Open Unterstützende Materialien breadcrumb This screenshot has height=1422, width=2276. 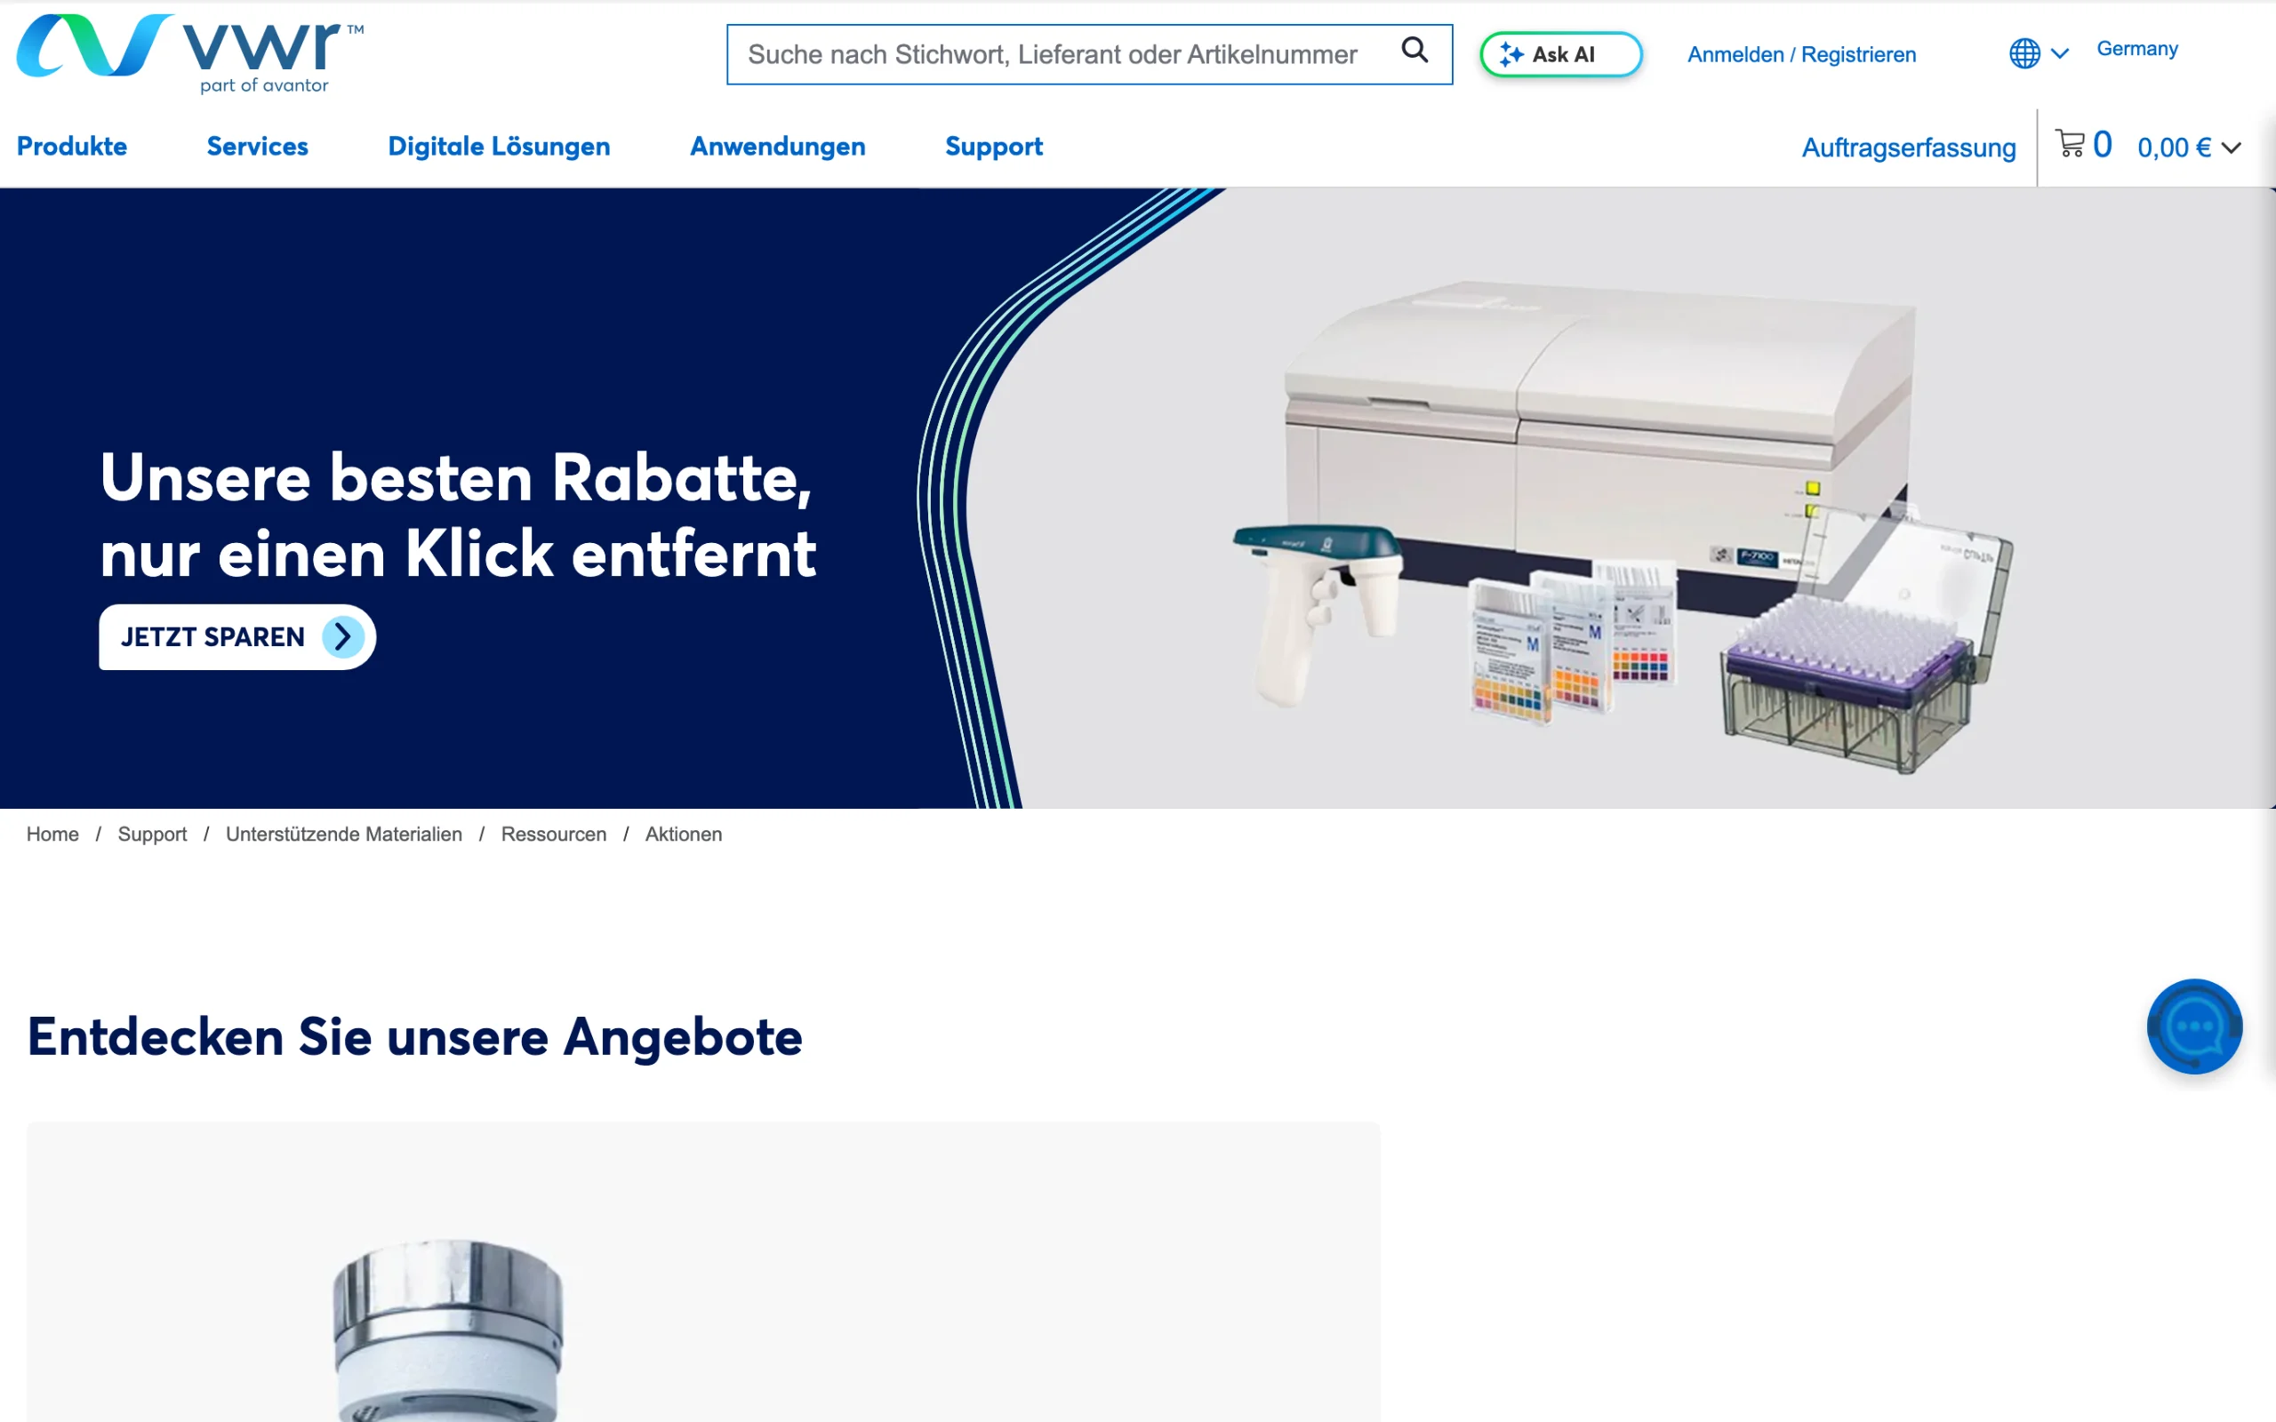click(344, 835)
